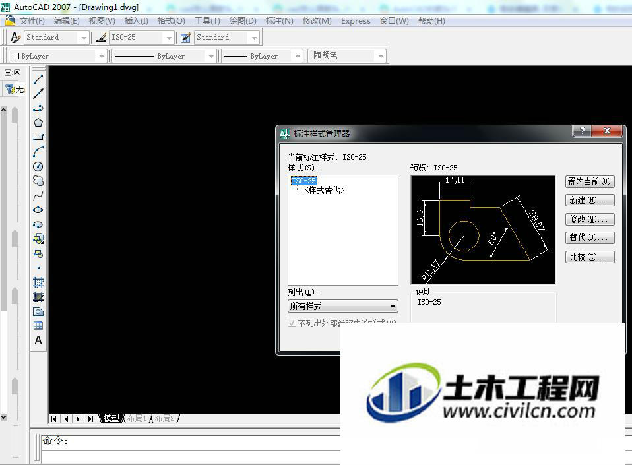This screenshot has height=465, width=632.
Task: Select the Gradient tool
Action: click(38, 297)
